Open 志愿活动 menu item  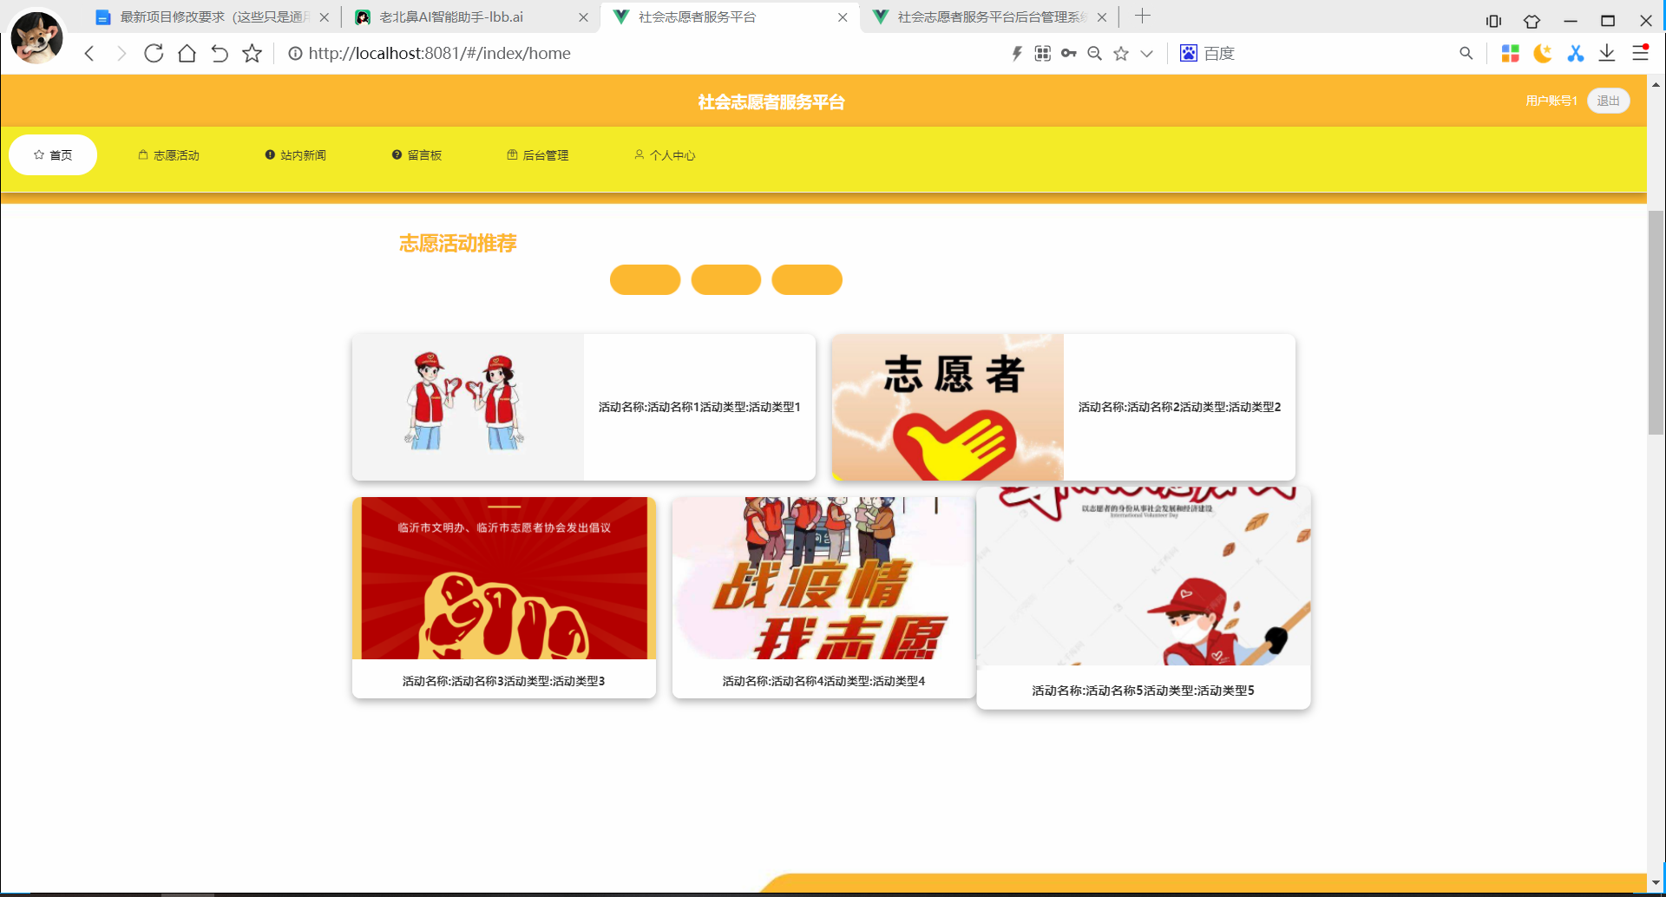[x=169, y=155]
